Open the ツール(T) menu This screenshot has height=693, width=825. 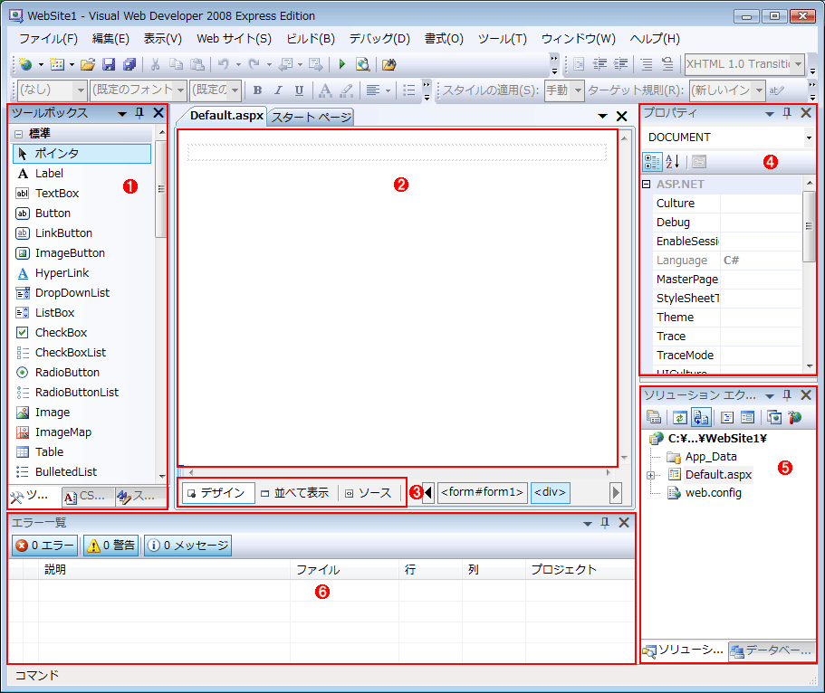(502, 39)
